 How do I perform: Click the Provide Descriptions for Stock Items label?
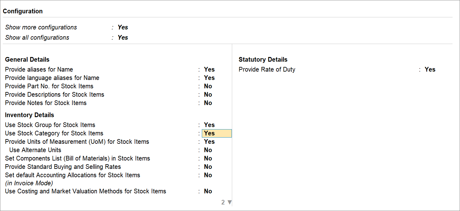[54, 95]
